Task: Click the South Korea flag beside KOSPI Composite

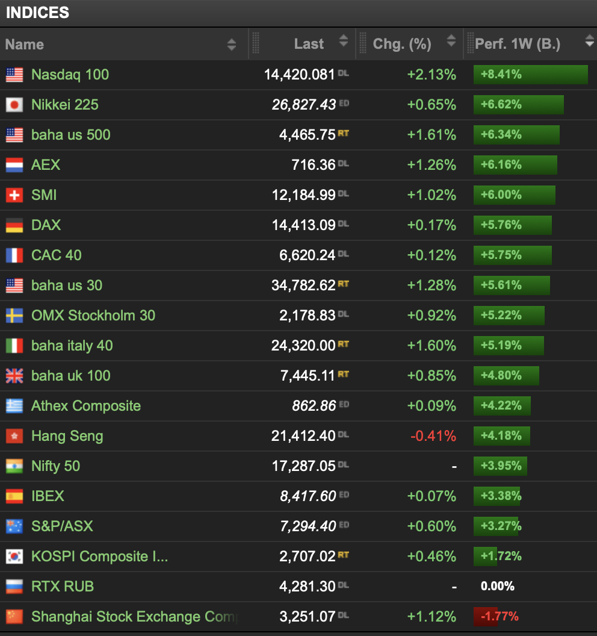Action: 14,556
